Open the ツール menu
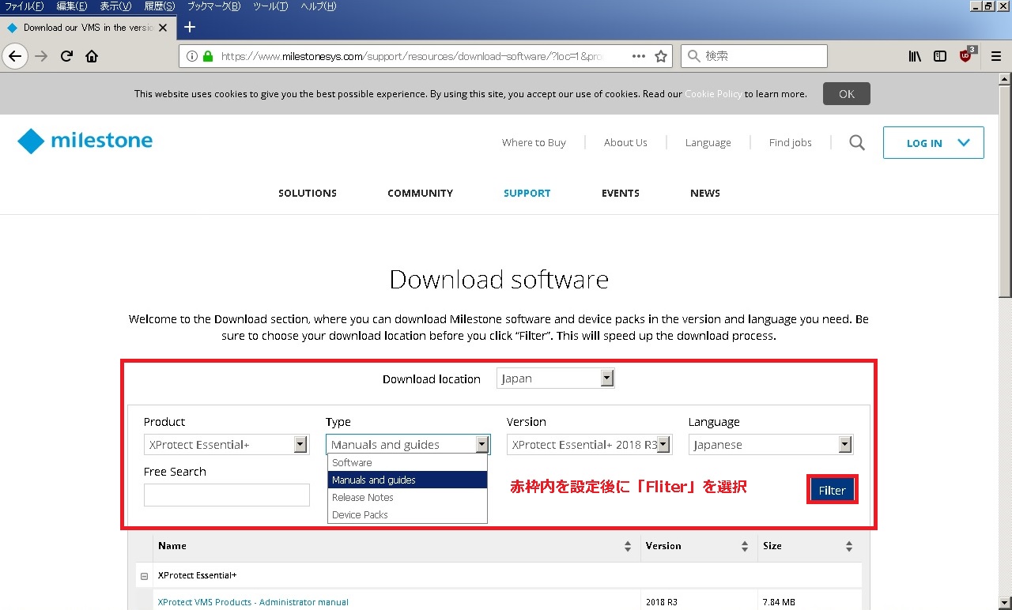The width and height of the screenshot is (1012, 610). coord(270,6)
